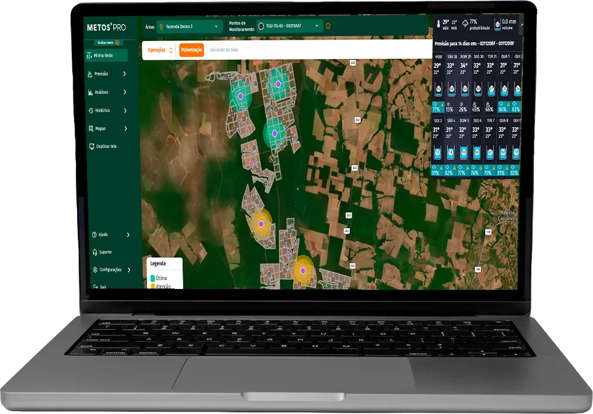
Task: Switch to the Umidade do solo tab
Action: (x=224, y=50)
